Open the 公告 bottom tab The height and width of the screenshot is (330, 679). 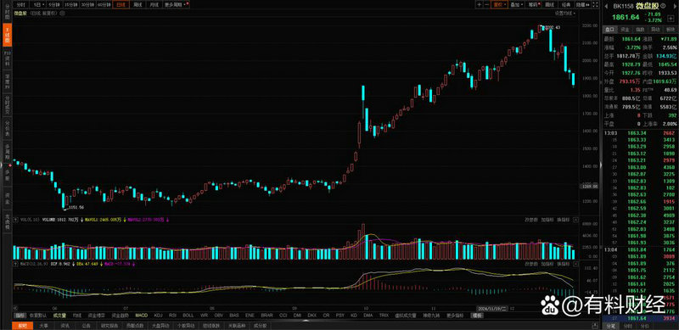(86, 325)
